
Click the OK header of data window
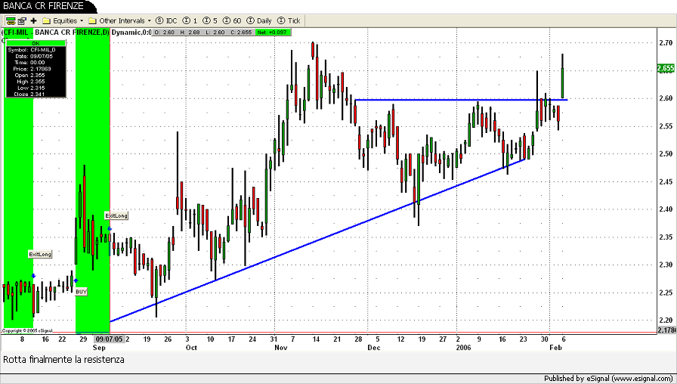pos(36,43)
